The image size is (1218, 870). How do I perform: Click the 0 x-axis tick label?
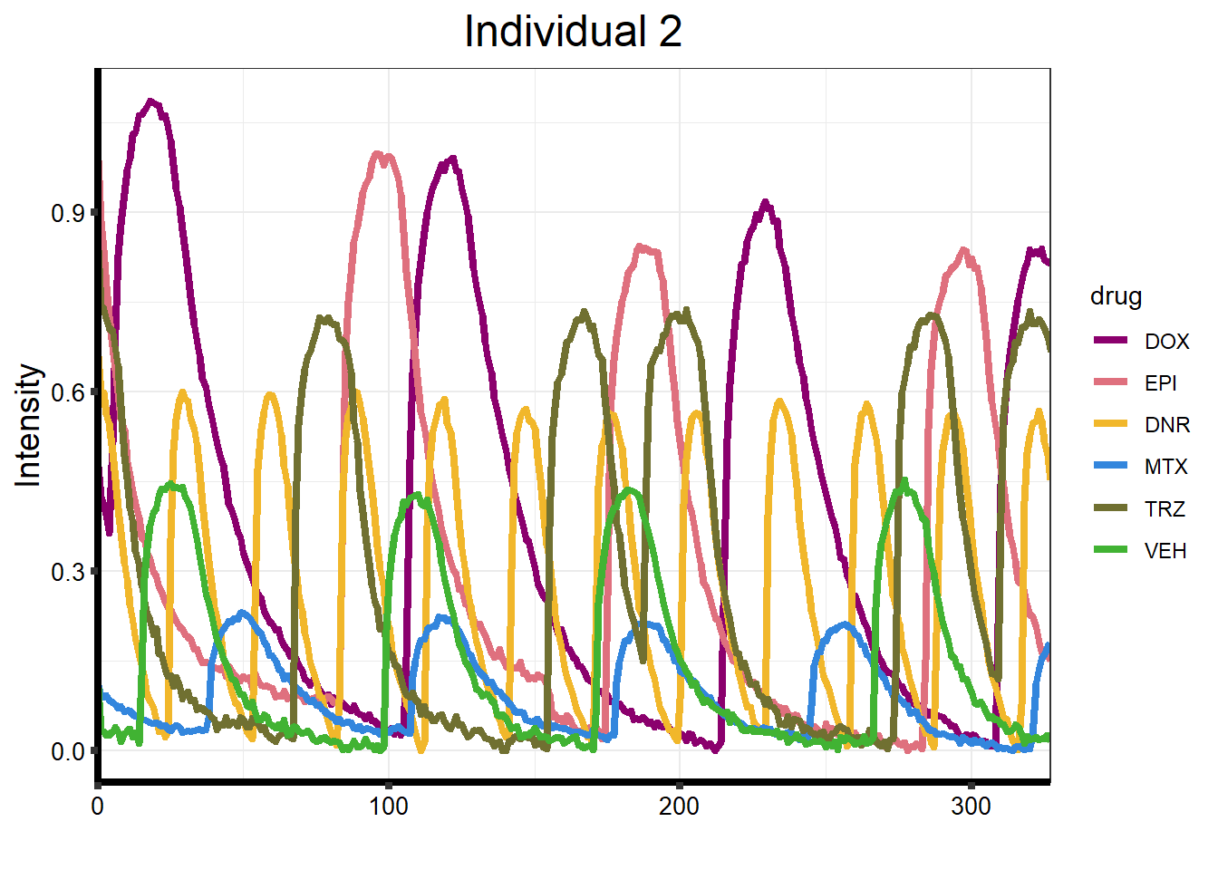98,807
